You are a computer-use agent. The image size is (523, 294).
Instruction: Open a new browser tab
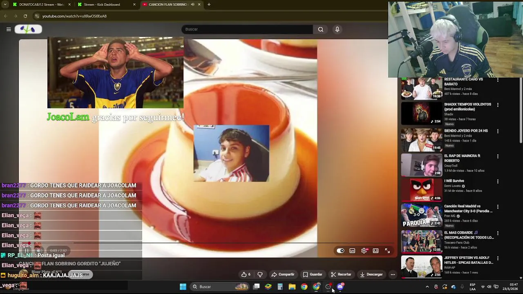click(x=209, y=4)
